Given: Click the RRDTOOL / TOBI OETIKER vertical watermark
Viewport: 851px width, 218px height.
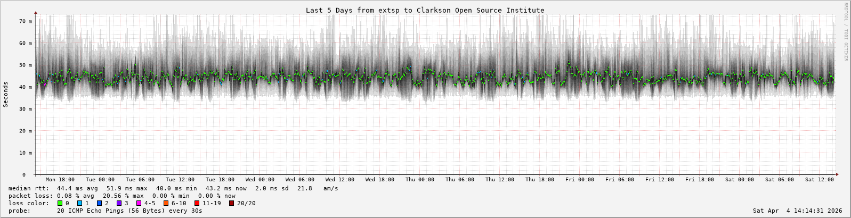Looking at the screenshot, I should point(846,32).
